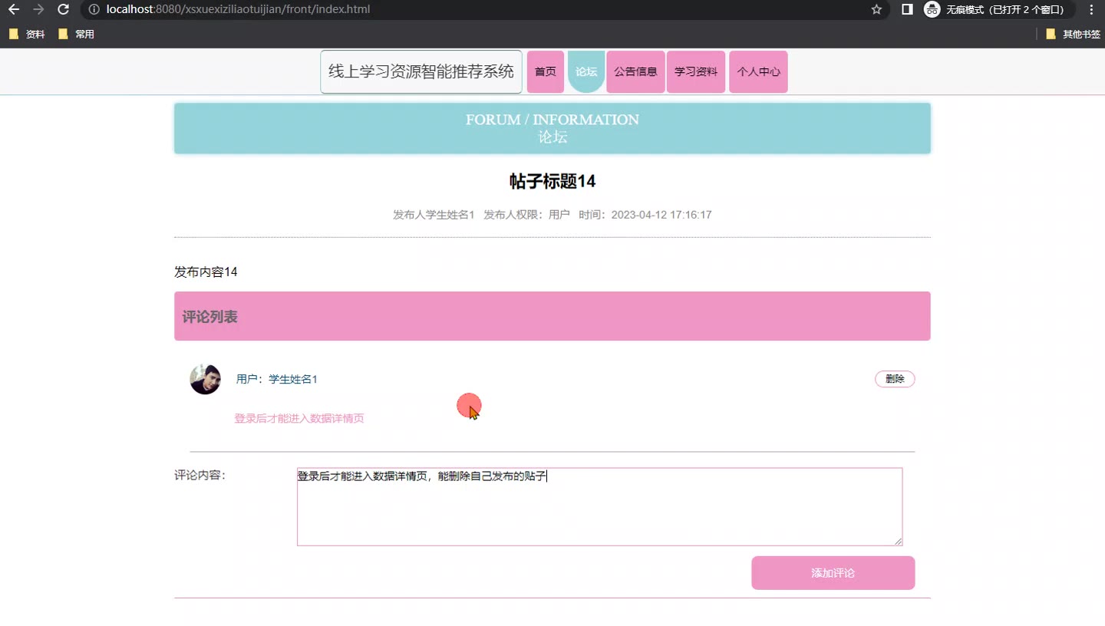Open 个人中心 navigation tab
Screen dimensions: 1105x626
(758, 72)
